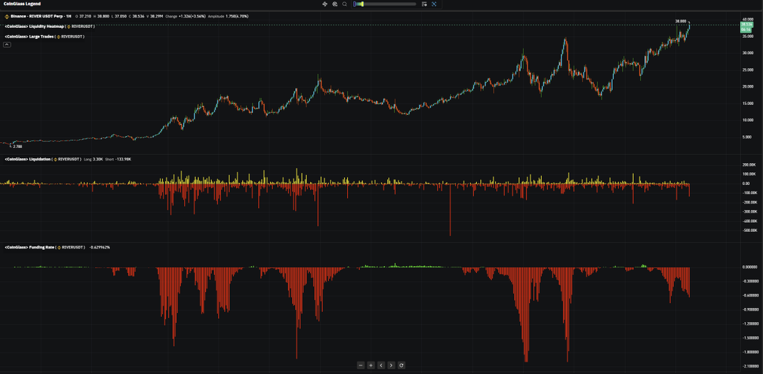This screenshot has height=374, width=763.
Task: Click the current price tag 38.536 on the axis
Action: [x=747, y=24]
